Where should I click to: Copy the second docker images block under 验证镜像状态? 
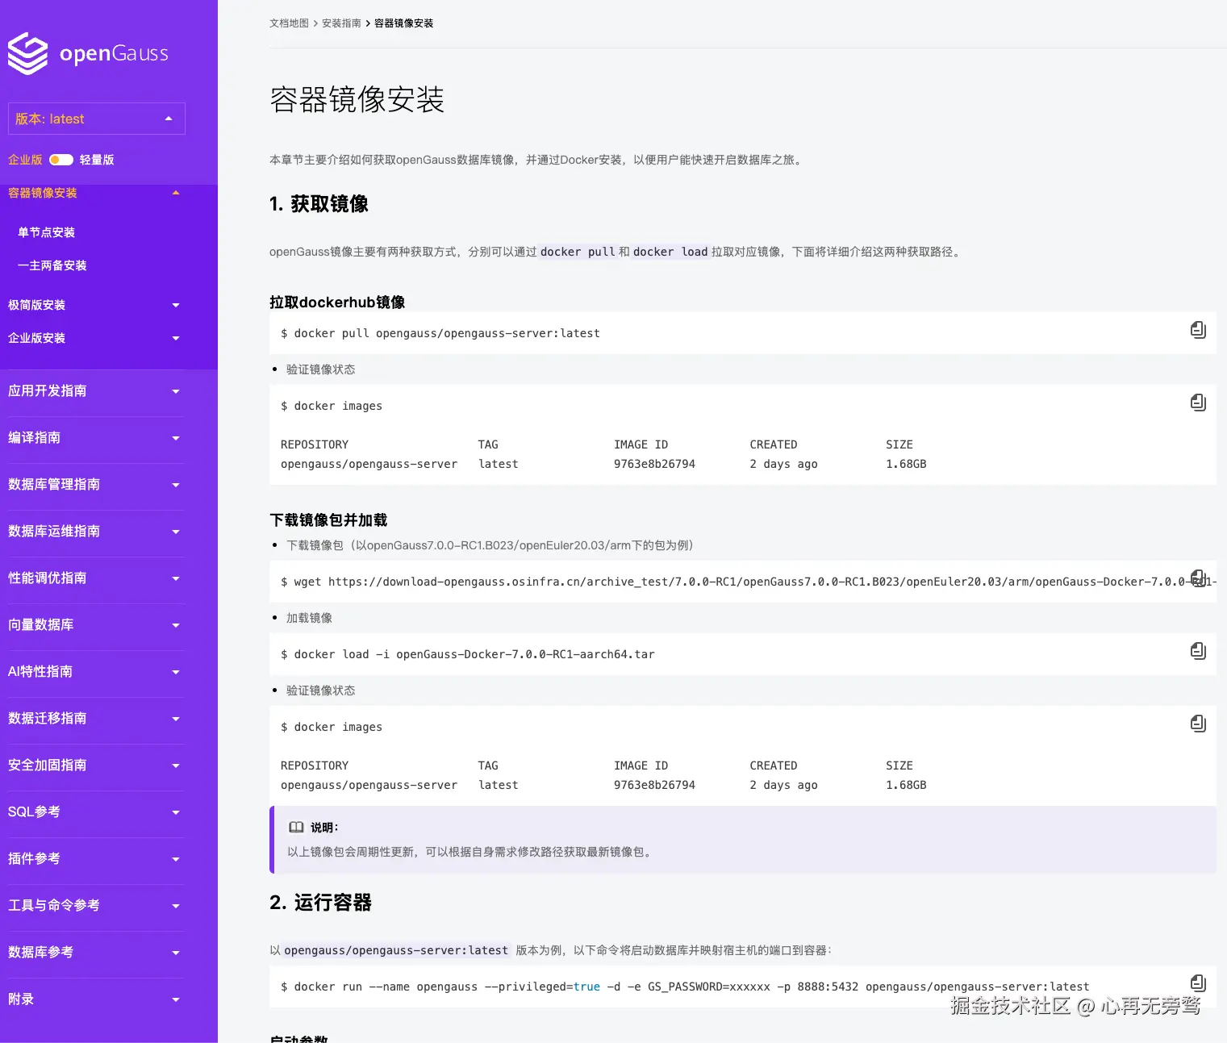coord(1198,723)
